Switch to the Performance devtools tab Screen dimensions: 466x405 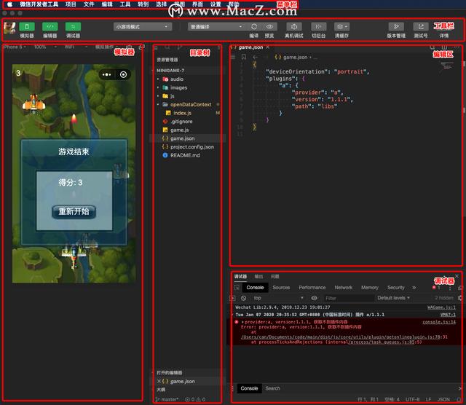(x=312, y=288)
